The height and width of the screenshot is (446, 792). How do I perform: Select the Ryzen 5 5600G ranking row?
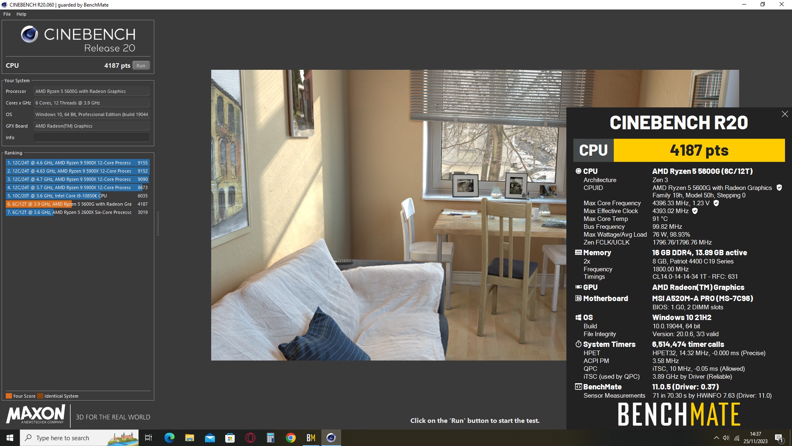pos(78,204)
